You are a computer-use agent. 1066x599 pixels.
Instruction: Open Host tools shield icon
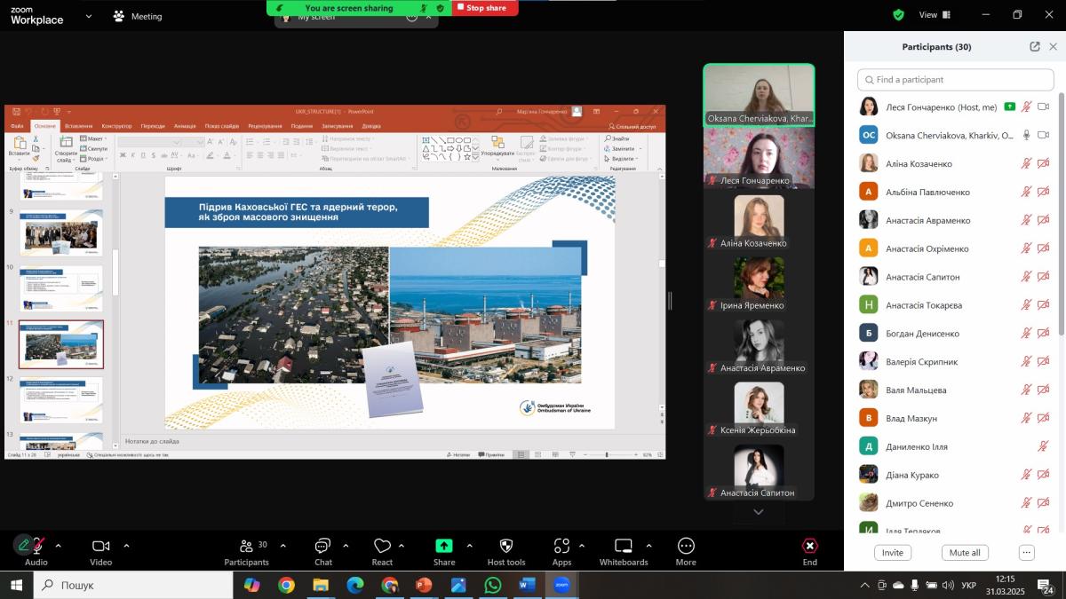point(506,546)
